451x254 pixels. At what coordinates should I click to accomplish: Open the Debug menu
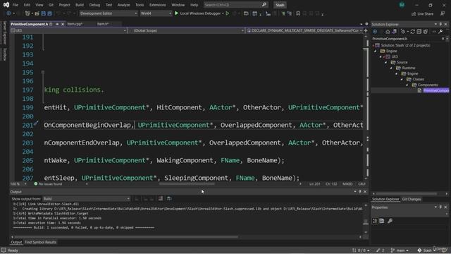click(94, 5)
